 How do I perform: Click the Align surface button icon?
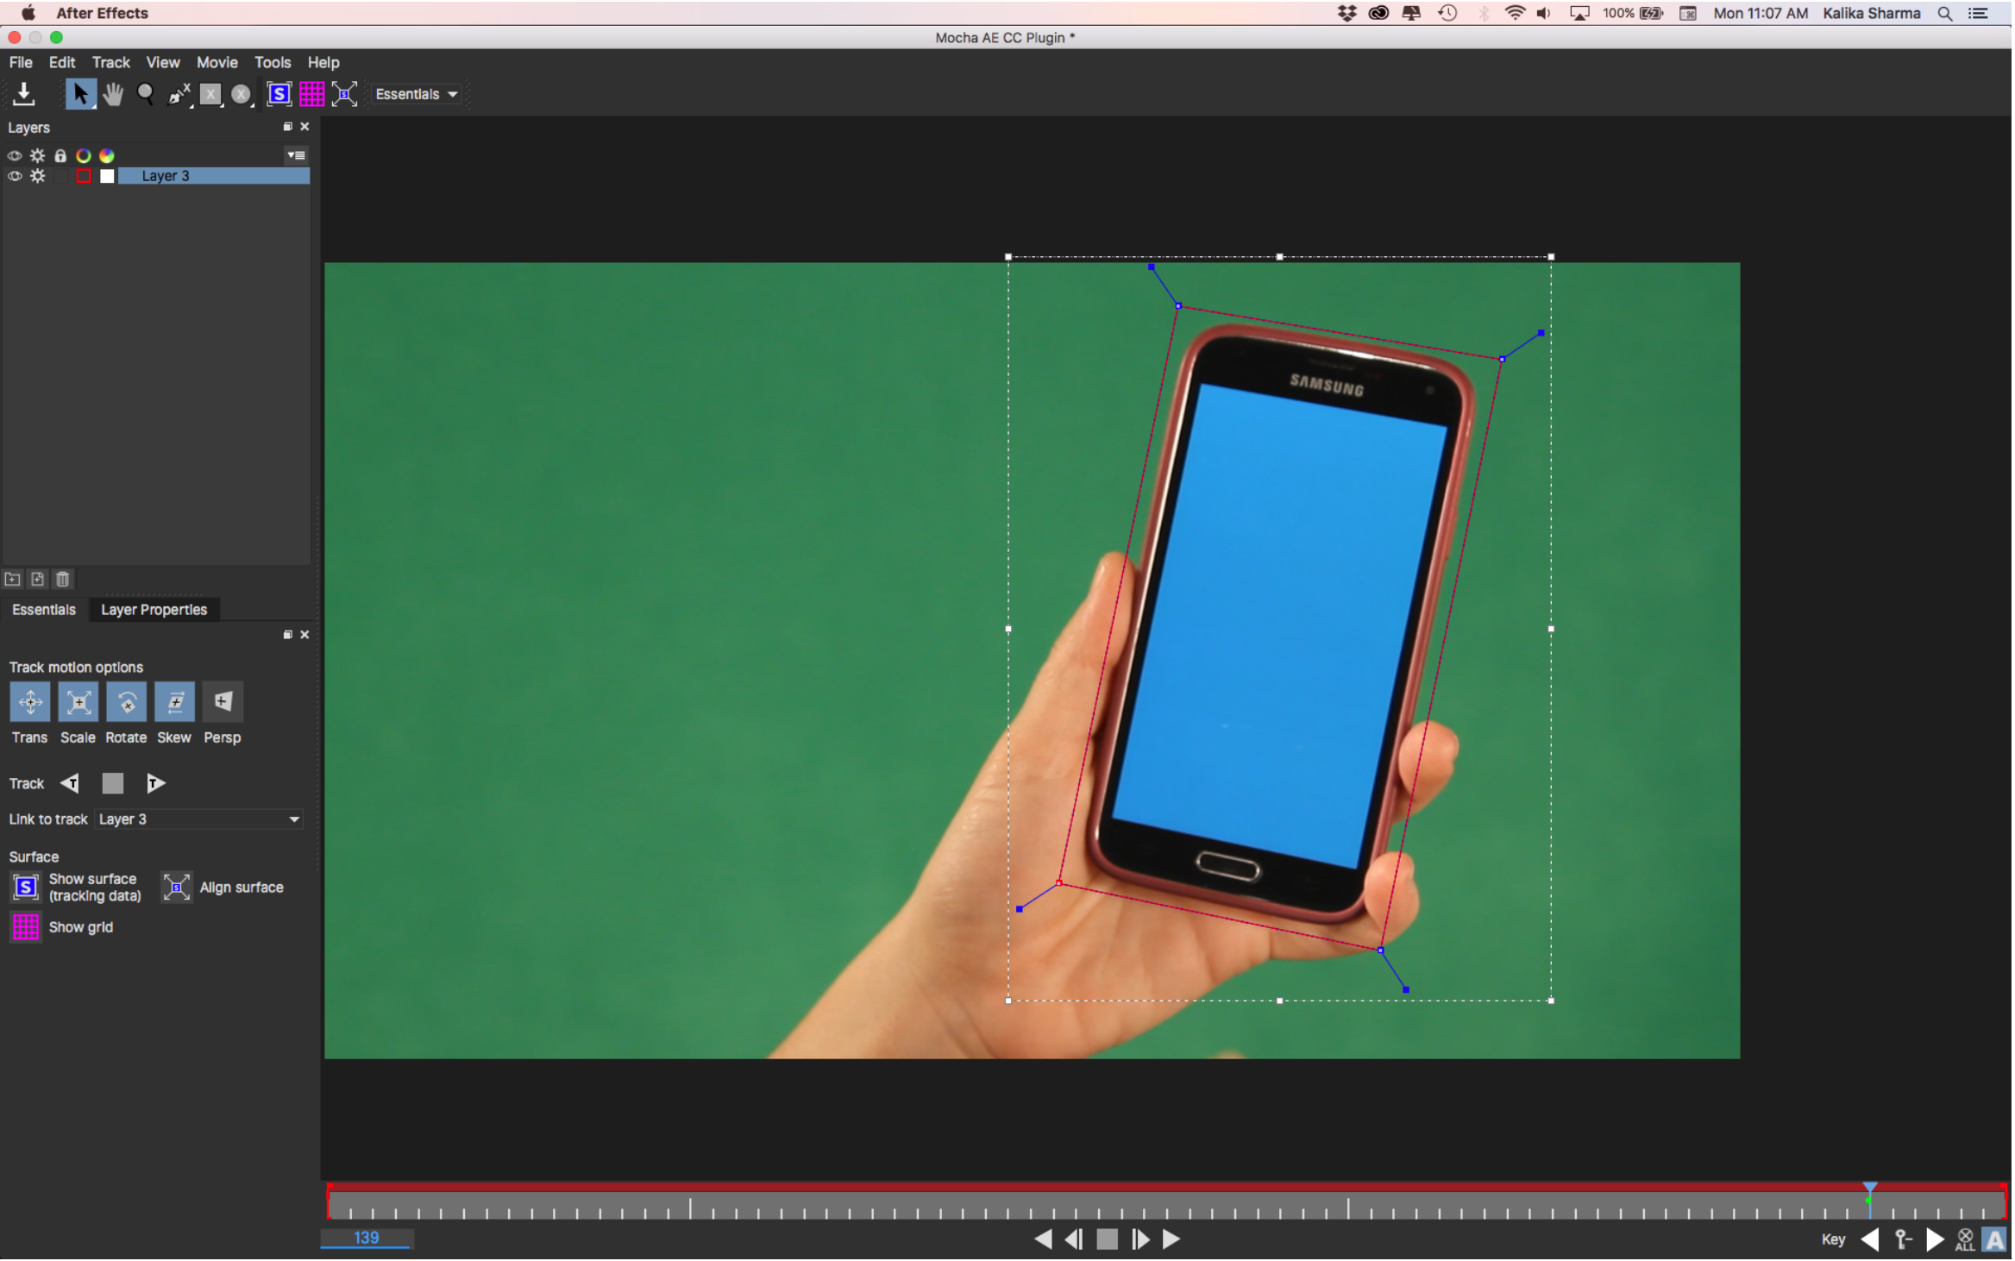177,888
